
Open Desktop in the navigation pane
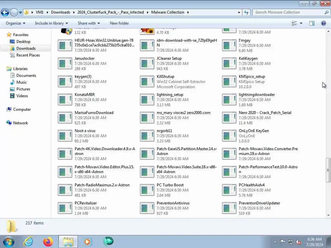pyautogui.click(x=23, y=42)
